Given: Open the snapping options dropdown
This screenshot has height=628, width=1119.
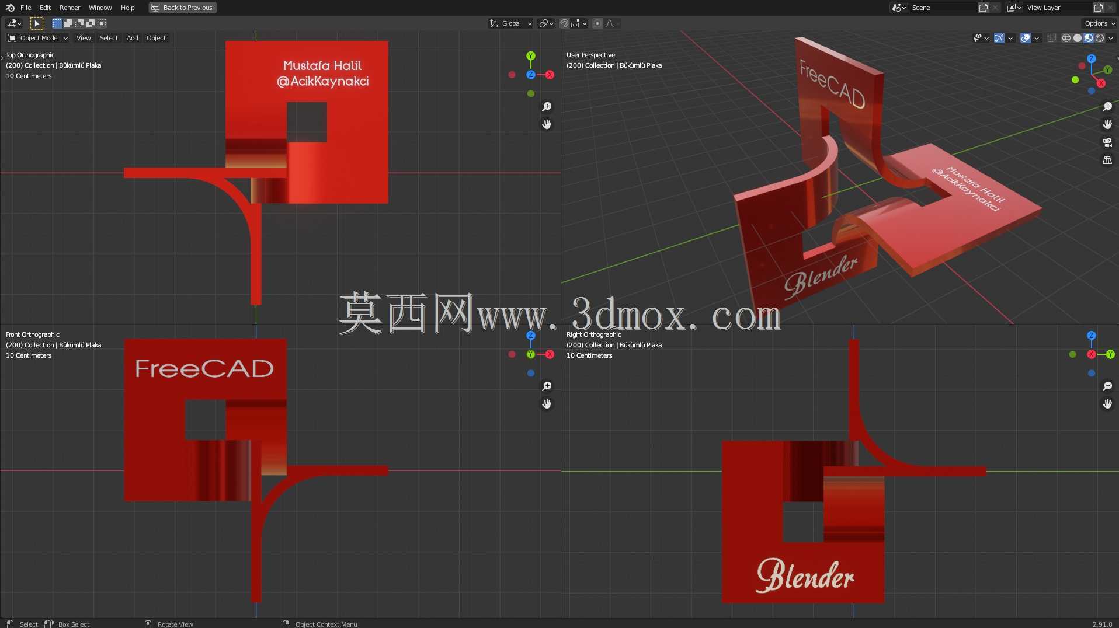Looking at the screenshot, I should (x=579, y=23).
